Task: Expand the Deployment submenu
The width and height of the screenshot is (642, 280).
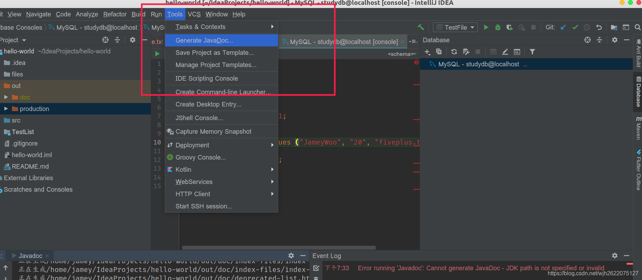Action: (x=221, y=145)
